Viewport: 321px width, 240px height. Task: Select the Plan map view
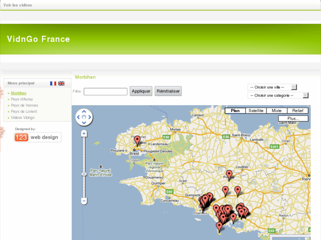pos(235,111)
